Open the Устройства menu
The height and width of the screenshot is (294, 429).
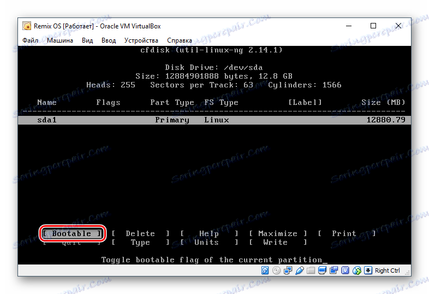(141, 40)
